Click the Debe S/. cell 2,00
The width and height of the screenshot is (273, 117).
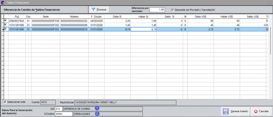pyautogui.click(x=118, y=21)
